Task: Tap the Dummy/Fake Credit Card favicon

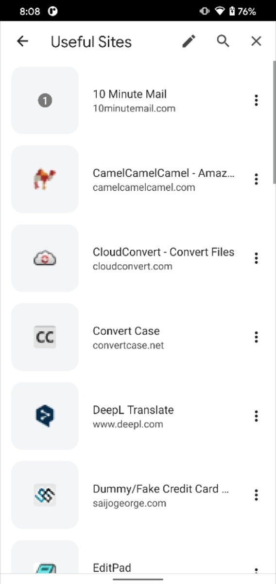Action: 45,494
